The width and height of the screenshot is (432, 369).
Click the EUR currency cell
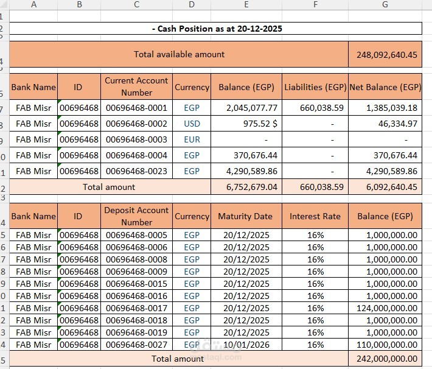[192, 139]
